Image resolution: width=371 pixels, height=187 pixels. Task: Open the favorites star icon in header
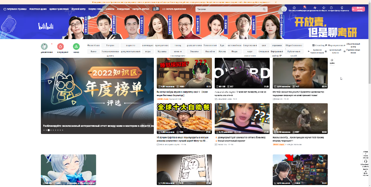coord(324,8)
